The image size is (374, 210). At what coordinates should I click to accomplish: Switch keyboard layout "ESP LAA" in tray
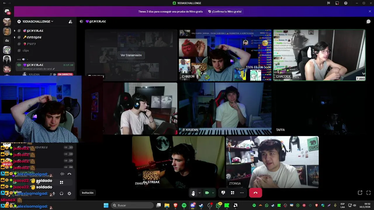point(342,205)
